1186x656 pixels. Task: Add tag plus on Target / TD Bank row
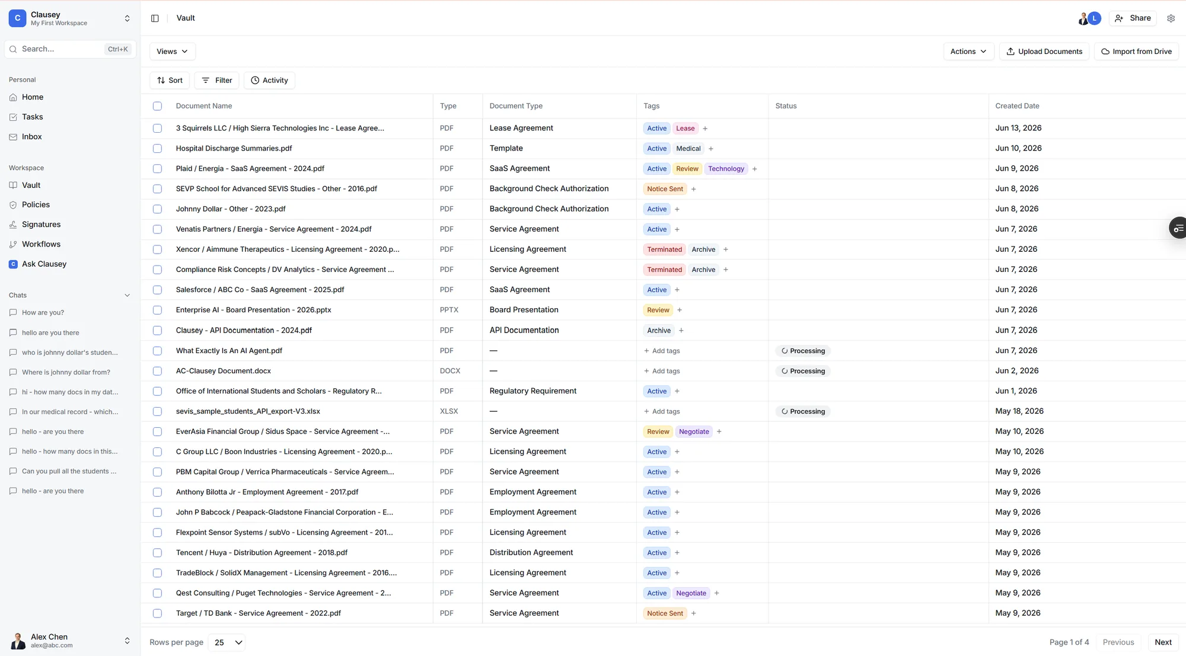point(693,613)
